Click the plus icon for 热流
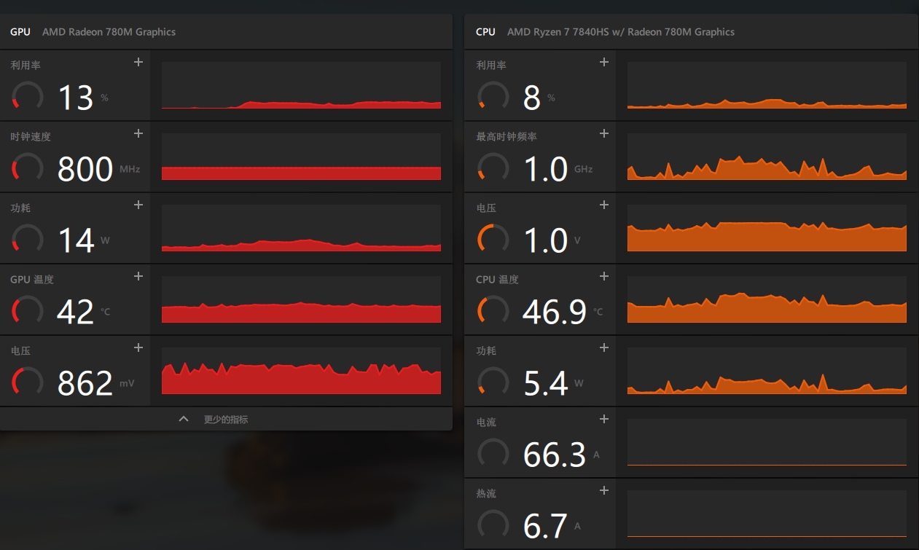The image size is (919, 550). (x=603, y=491)
